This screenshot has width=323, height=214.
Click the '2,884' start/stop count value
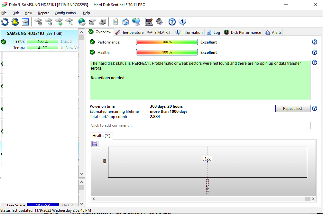click(155, 117)
